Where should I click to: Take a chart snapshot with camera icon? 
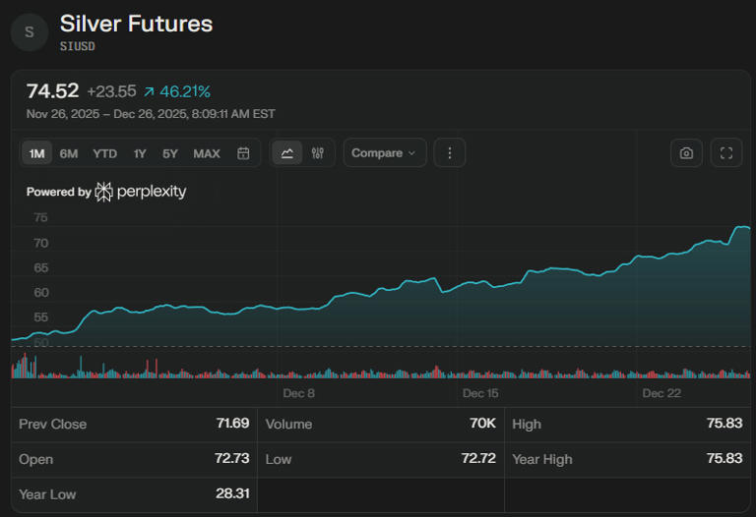point(686,153)
